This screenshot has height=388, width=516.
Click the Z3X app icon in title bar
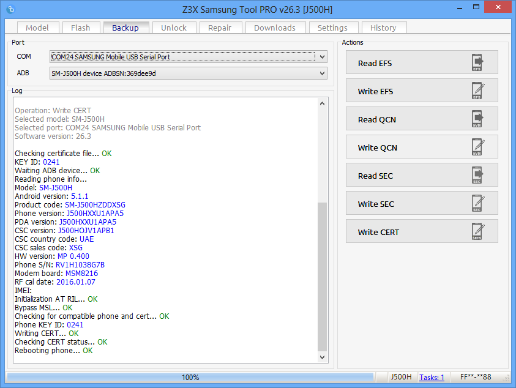pyautogui.click(x=10, y=9)
